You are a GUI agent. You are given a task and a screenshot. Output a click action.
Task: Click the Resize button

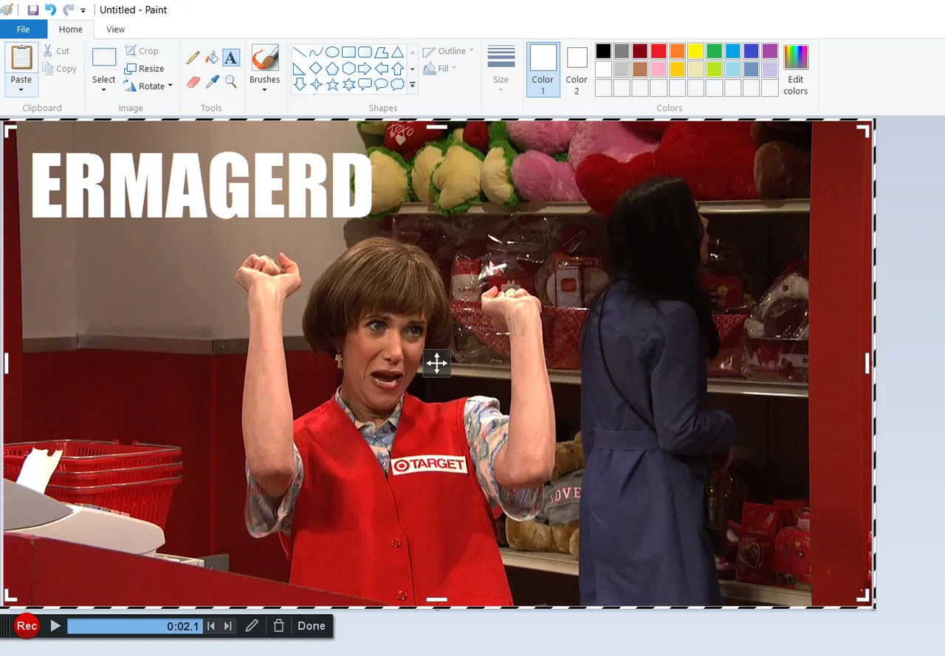tap(145, 69)
